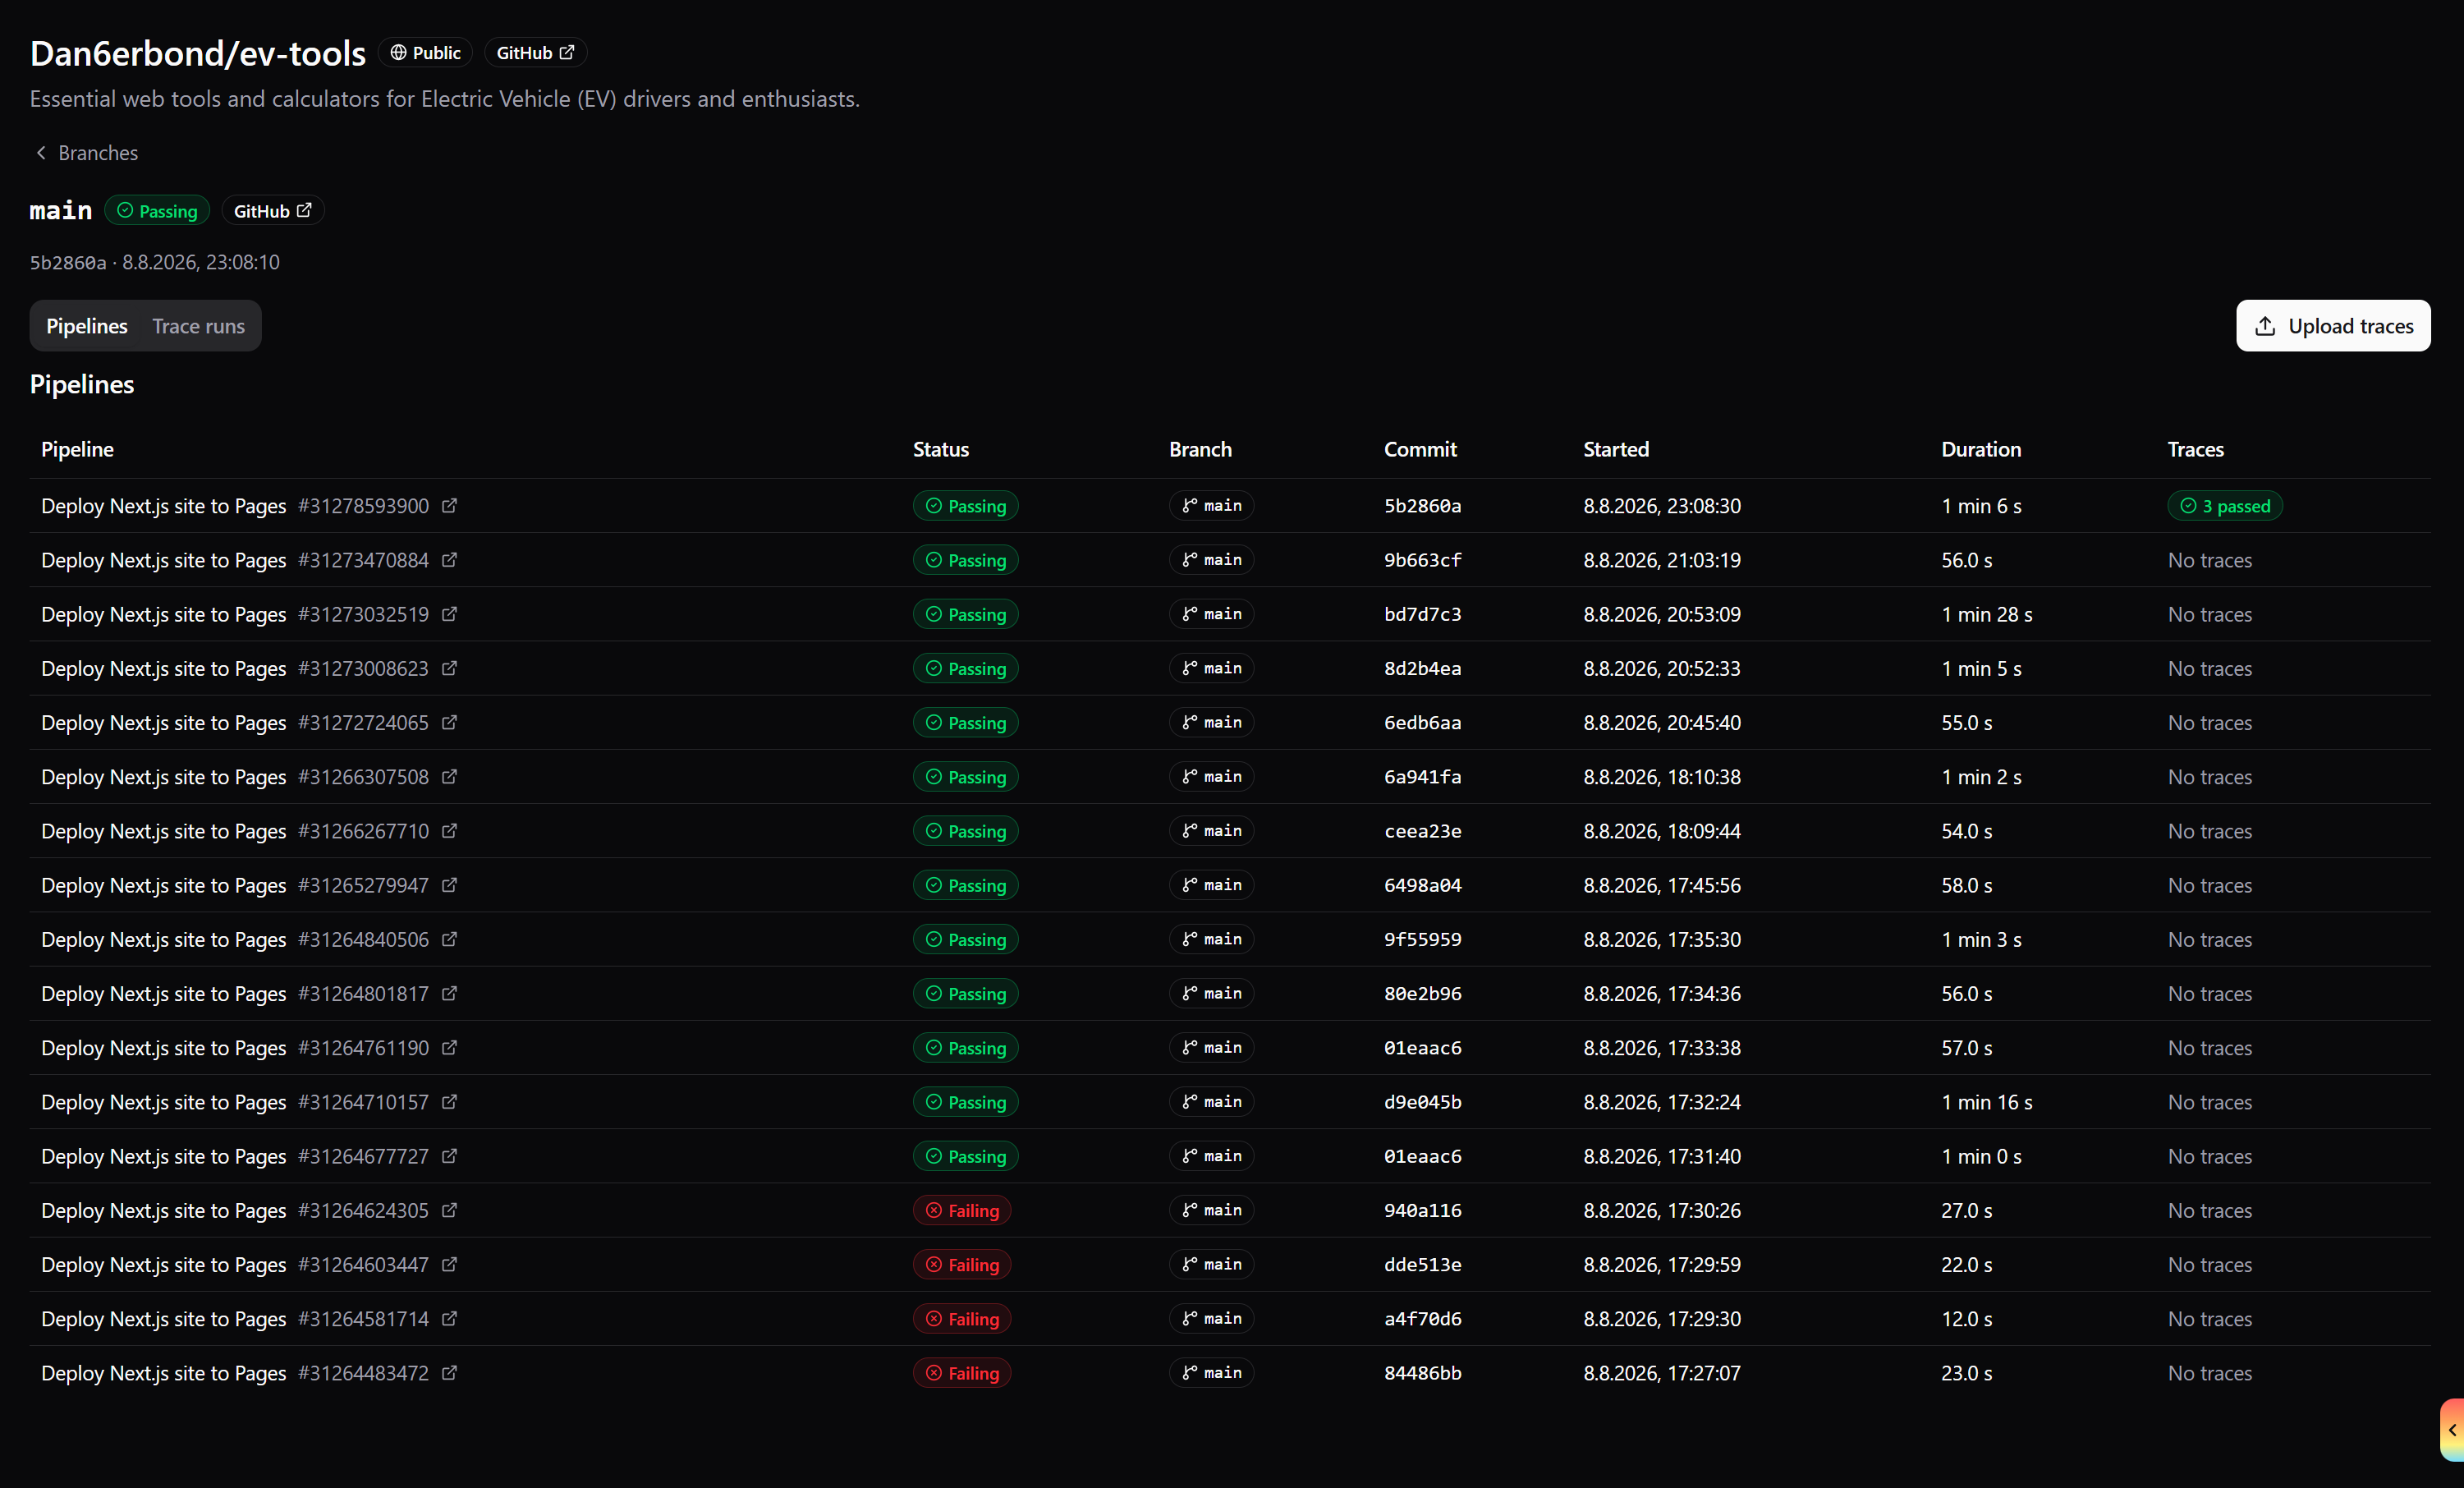Click start time 8.8.2026, 17:45:56

1661,885
